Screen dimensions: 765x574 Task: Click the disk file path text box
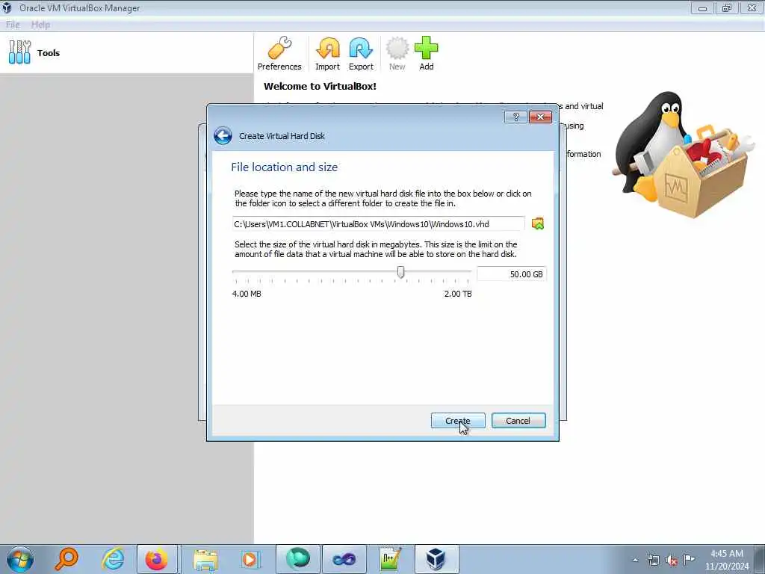click(x=379, y=224)
